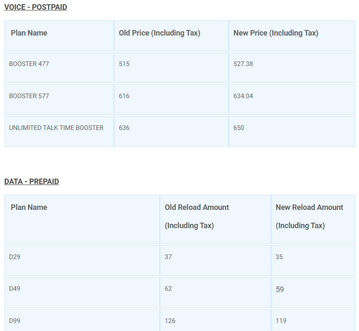
Task: Click the new reload amount 59
Action: click(280, 289)
